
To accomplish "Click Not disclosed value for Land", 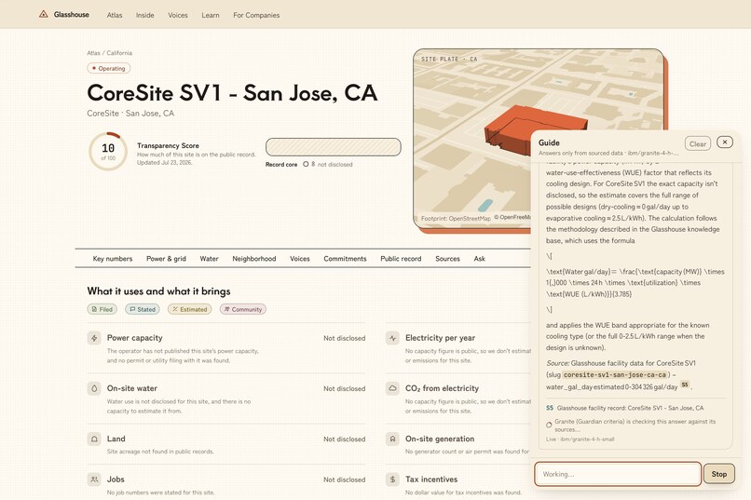I will [345, 439].
